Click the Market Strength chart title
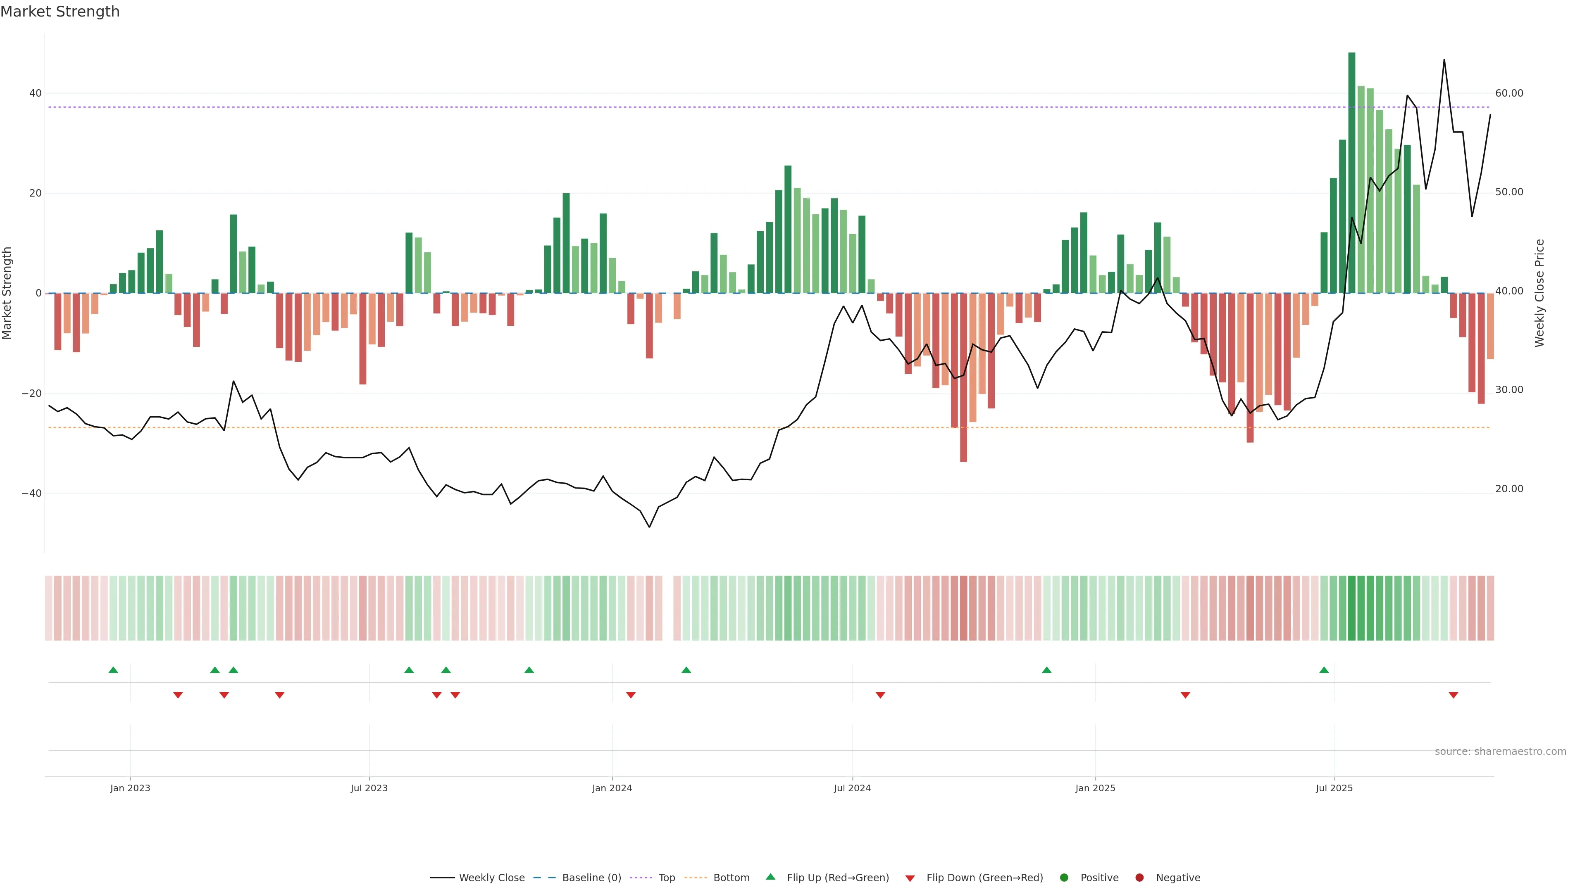1587x892 pixels. 60,12
